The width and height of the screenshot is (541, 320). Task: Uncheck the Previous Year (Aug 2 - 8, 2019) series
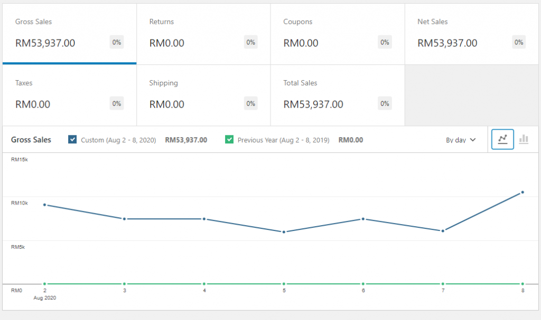tap(229, 140)
